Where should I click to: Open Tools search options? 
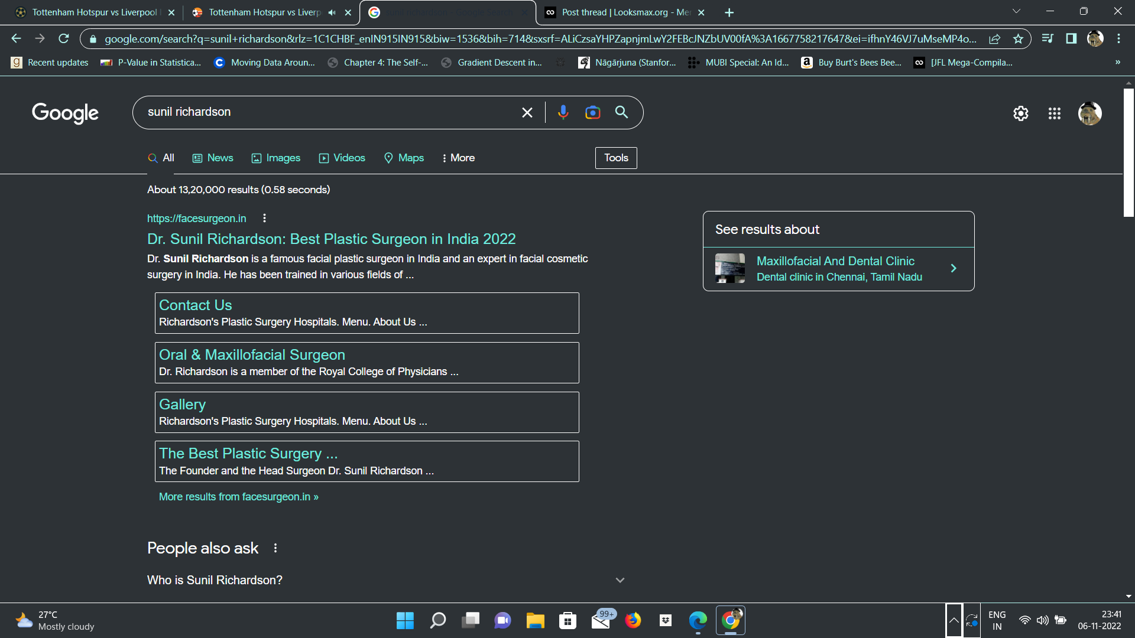(616, 158)
